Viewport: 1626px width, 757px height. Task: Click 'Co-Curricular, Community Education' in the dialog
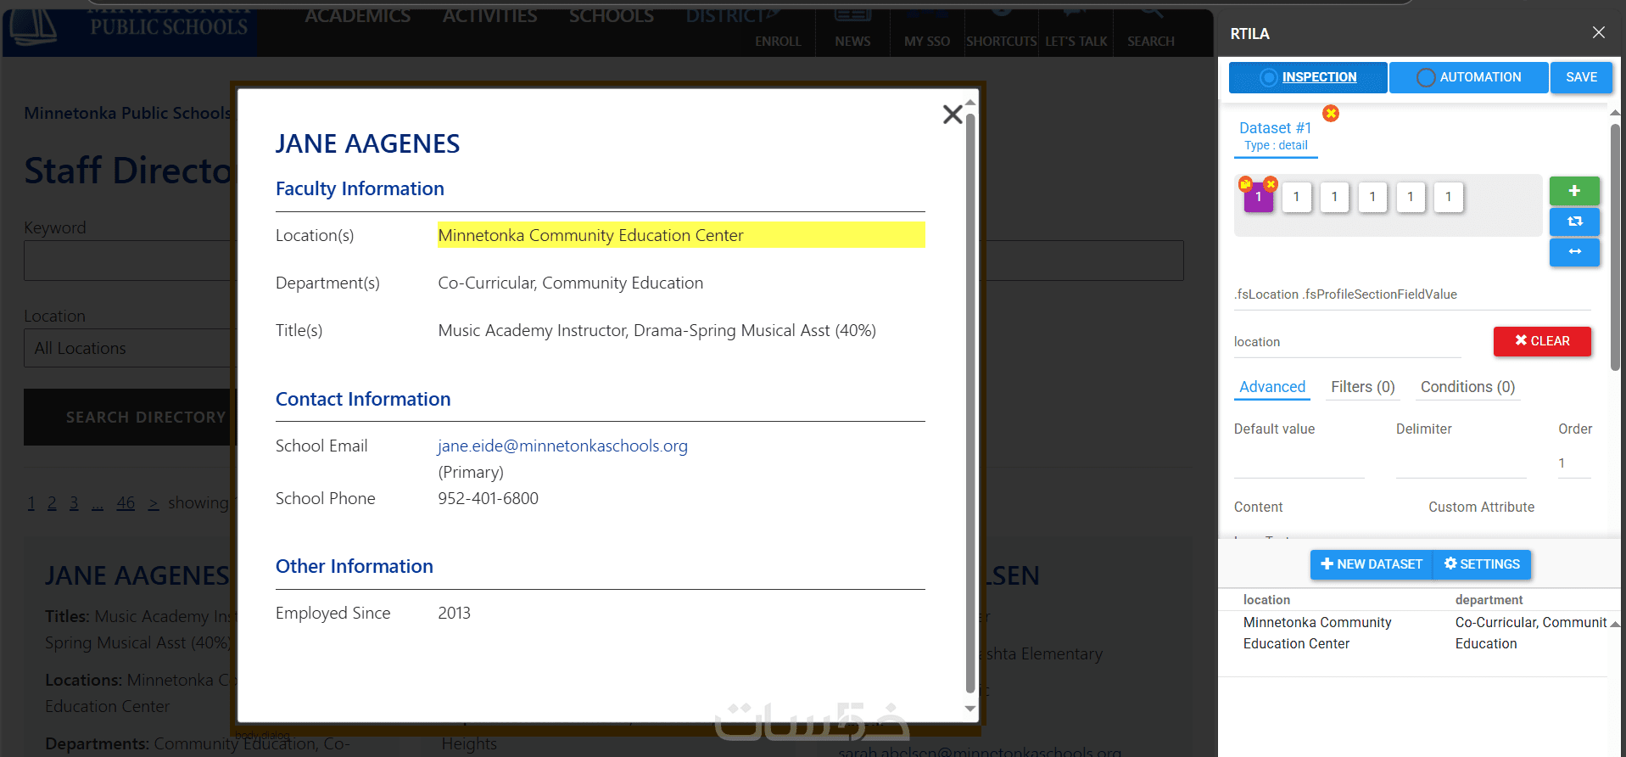570,283
